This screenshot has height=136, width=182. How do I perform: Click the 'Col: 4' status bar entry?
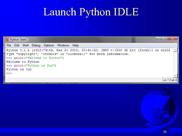(173, 80)
